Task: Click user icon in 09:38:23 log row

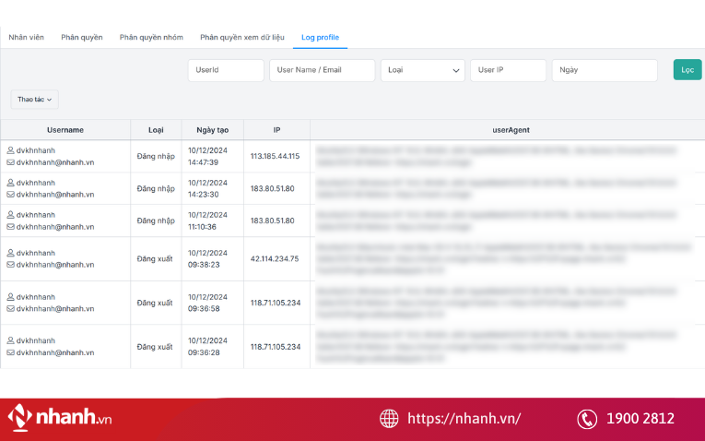Action: [10, 253]
